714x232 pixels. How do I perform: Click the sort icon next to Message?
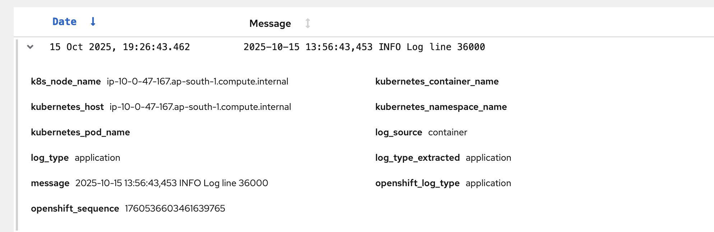pyautogui.click(x=307, y=24)
